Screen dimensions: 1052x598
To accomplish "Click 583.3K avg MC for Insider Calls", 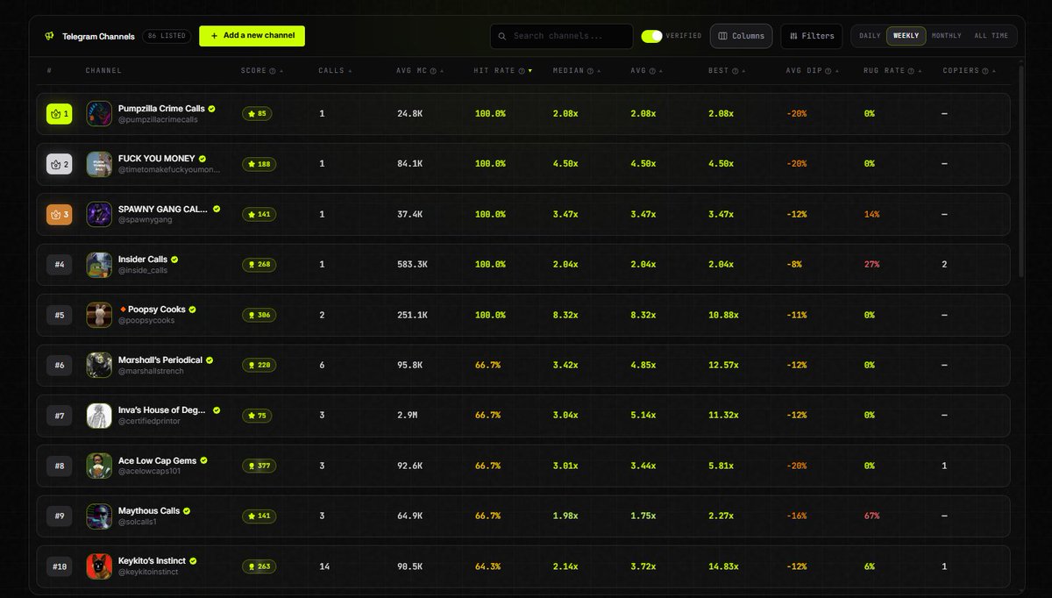I will (412, 265).
